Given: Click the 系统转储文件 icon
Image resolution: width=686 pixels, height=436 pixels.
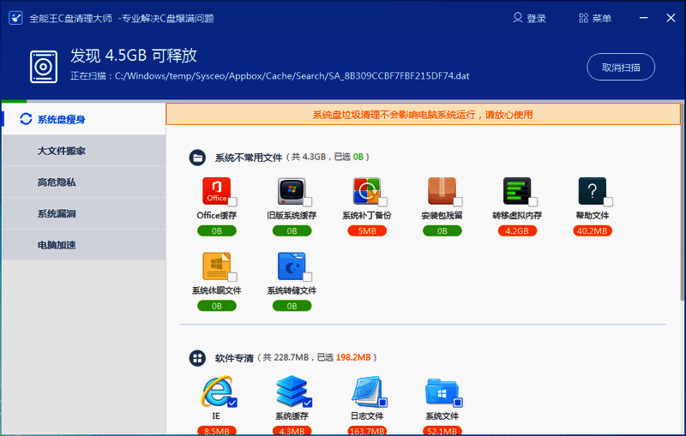Looking at the screenshot, I should tap(292, 266).
